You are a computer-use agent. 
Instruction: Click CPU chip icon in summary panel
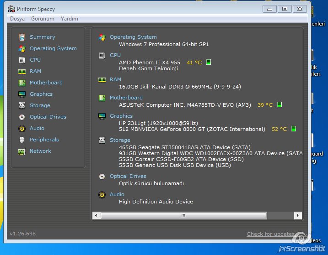click(x=102, y=56)
